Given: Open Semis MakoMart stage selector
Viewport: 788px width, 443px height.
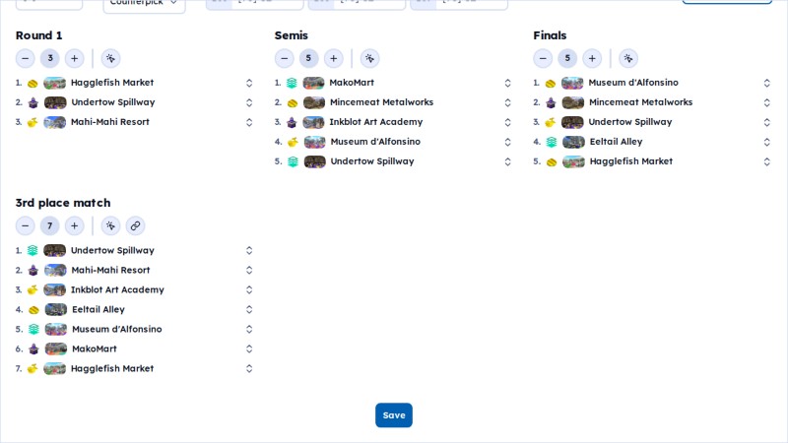Looking at the screenshot, I should click(507, 83).
